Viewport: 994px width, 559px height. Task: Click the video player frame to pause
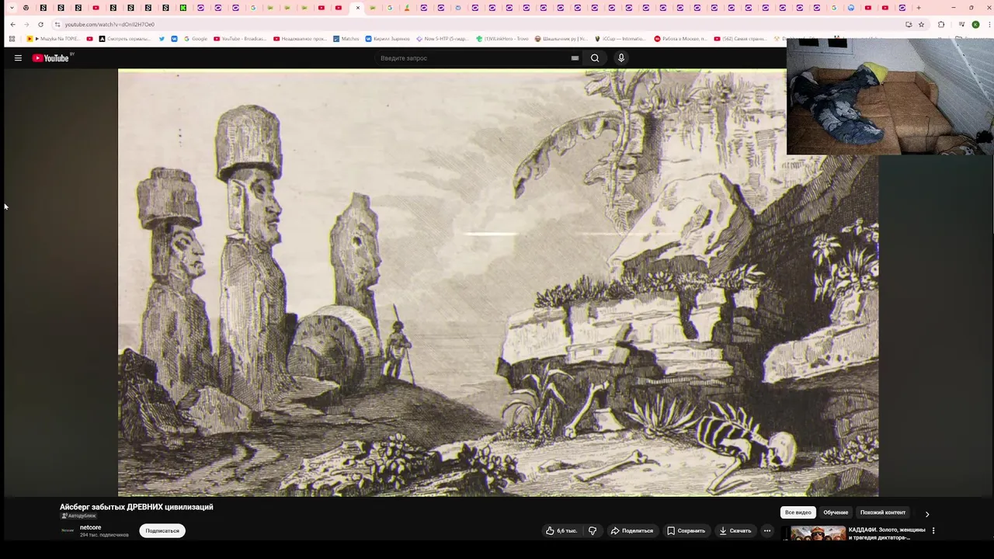point(498,283)
